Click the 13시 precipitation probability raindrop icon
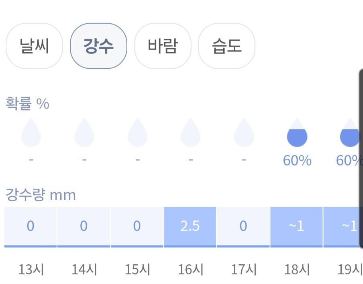Image resolution: width=363 pixels, height=284 pixels. click(31, 133)
